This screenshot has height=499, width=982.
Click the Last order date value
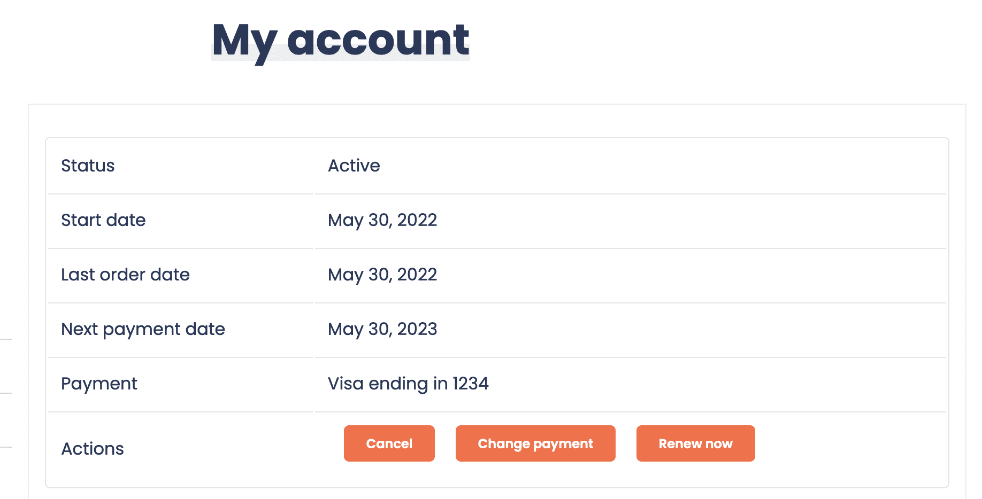tap(382, 275)
